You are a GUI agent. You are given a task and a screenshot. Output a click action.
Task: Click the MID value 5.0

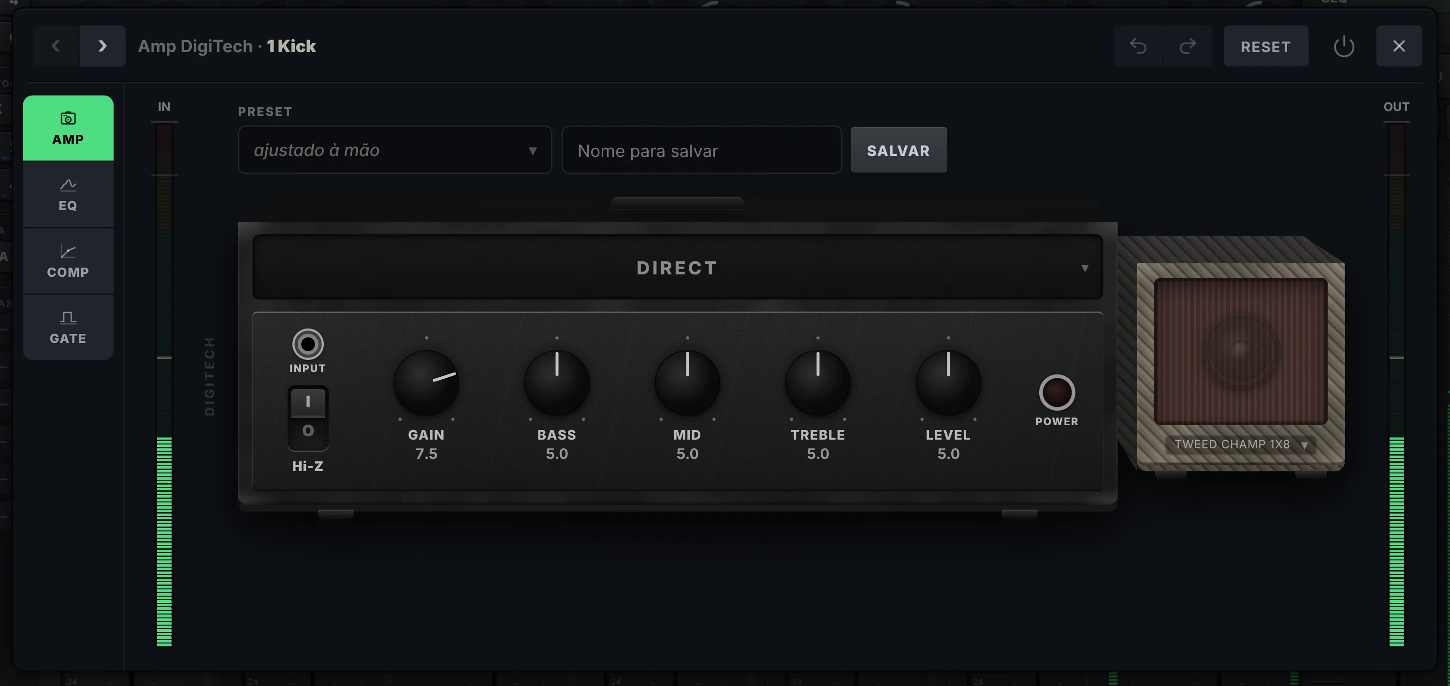687,454
